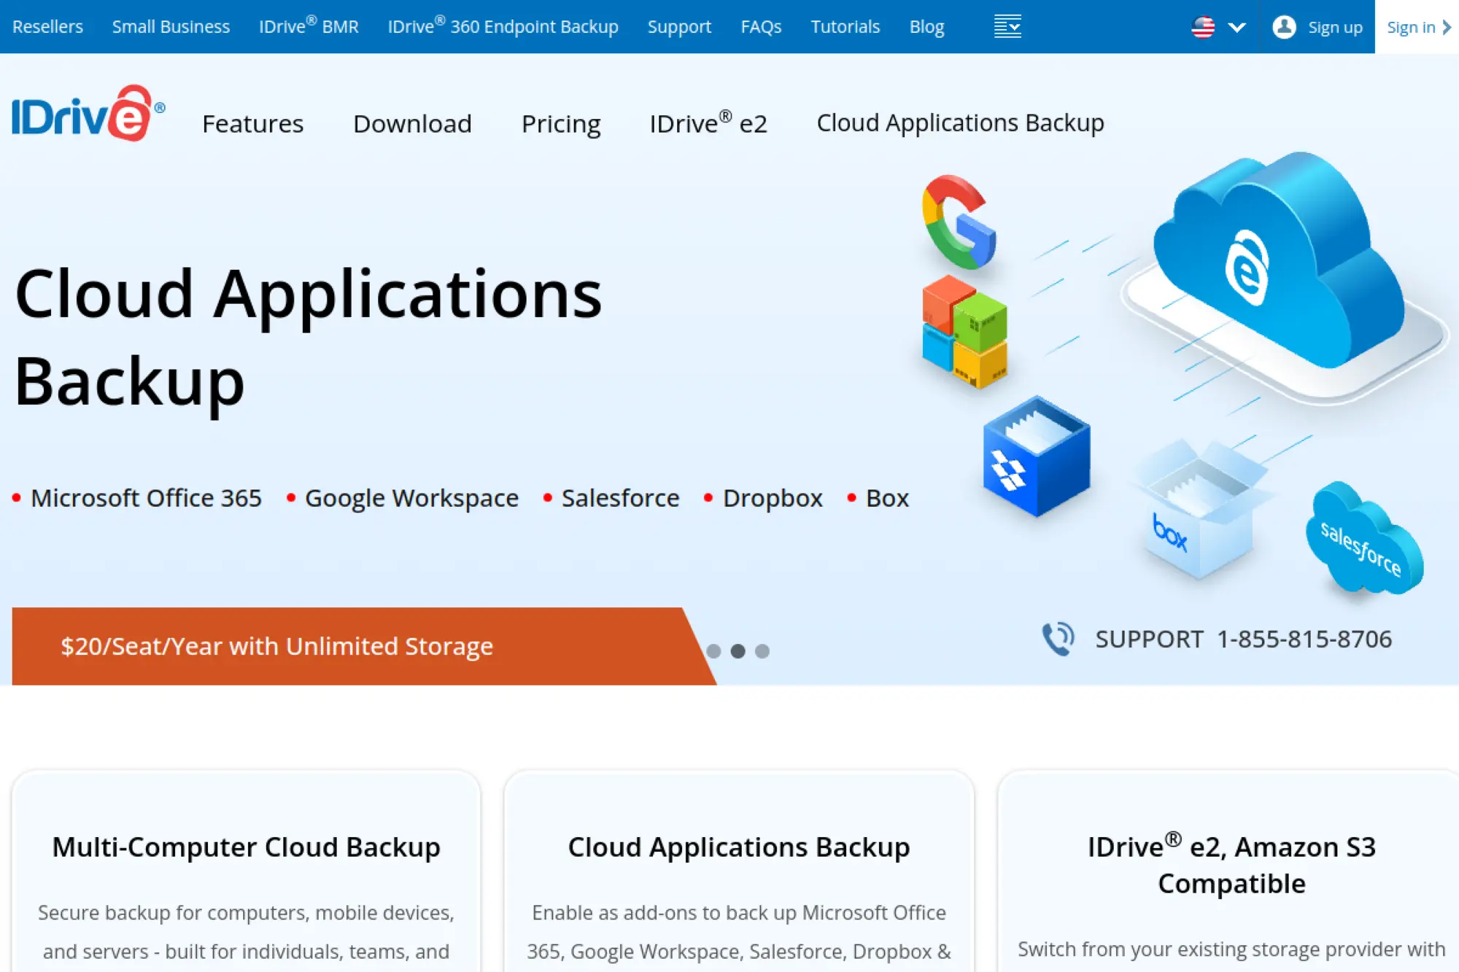Open the Features menu
This screenshot has height=972, width=1459.
pyautogui.click(x=252, y=123)
